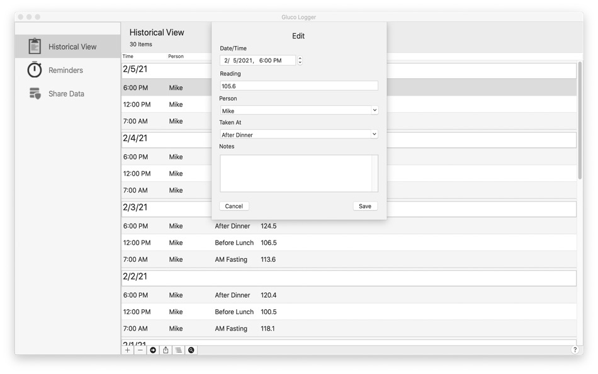The width and height of the screenshot is (598, 374).
Task: Open the Share Data sidebar icon
Action: [34, 93]
